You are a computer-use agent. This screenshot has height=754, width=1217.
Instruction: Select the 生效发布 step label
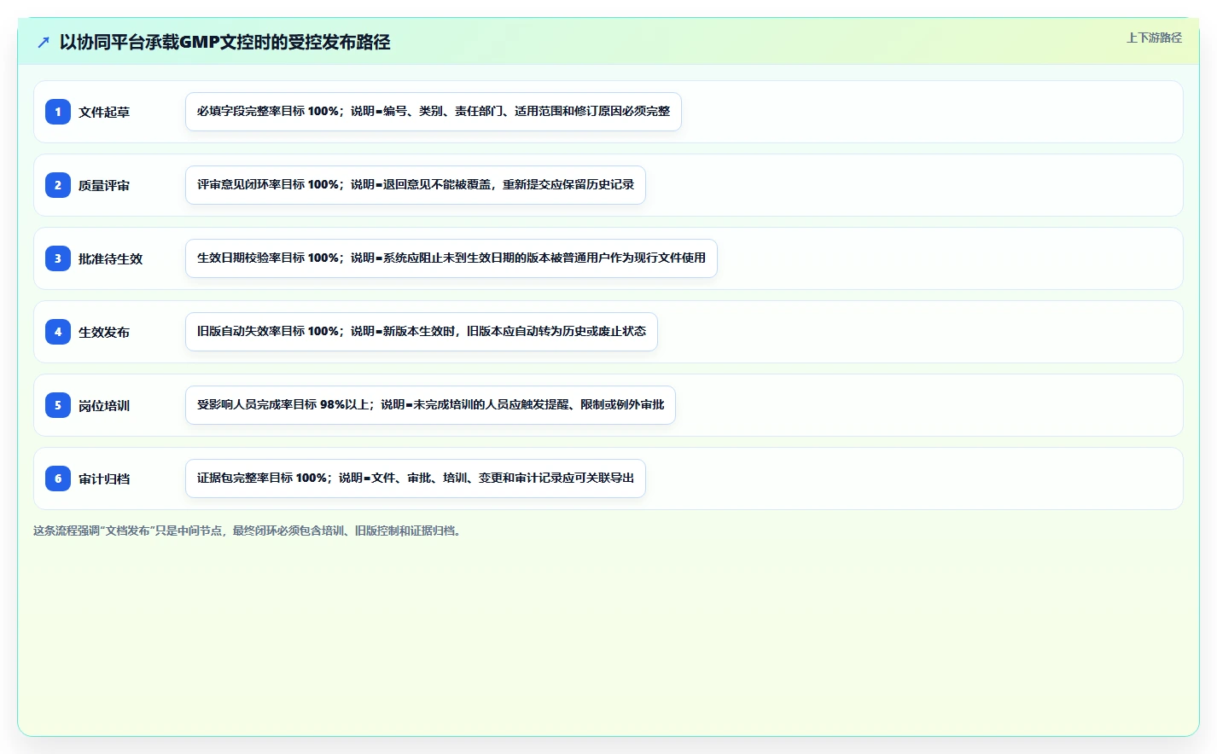(104, 332)
